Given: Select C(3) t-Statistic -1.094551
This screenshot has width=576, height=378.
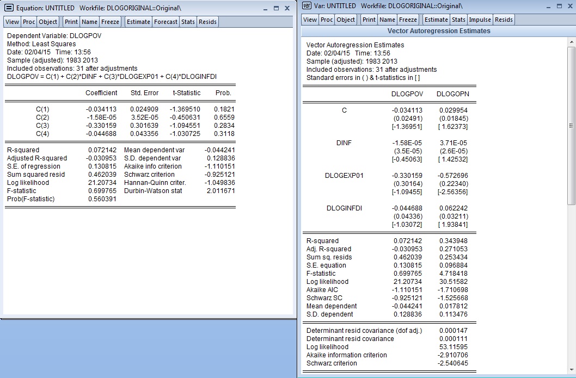Looking at the screenshot, I should [x=185, y=126].
